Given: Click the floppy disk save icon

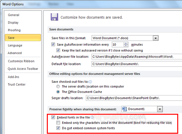Looking at the screenshot, I should [54, 17].
